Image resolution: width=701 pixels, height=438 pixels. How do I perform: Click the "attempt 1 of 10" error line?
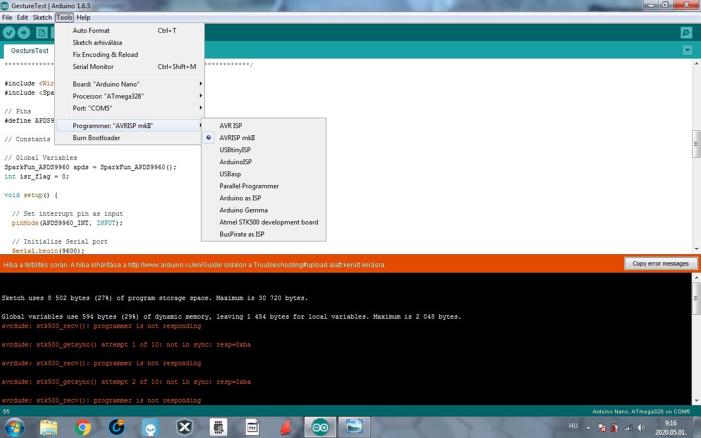pos(126,345)
